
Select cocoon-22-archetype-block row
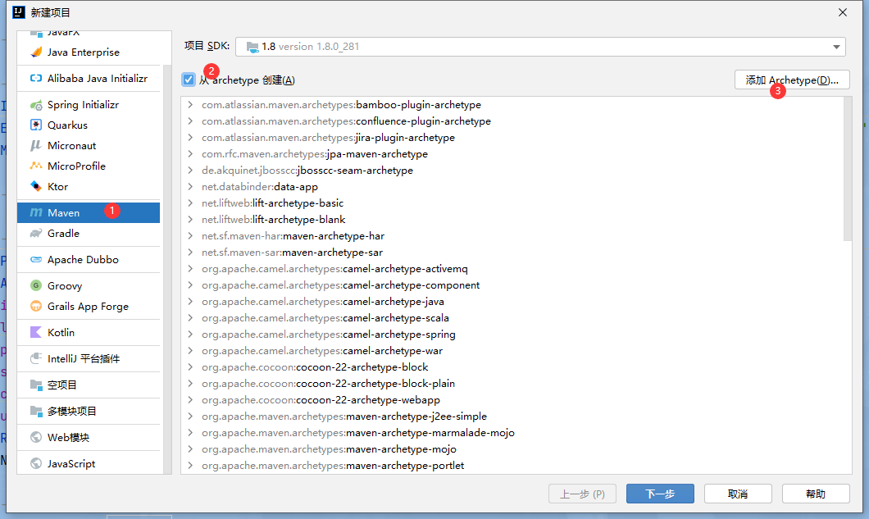[512, 367]
